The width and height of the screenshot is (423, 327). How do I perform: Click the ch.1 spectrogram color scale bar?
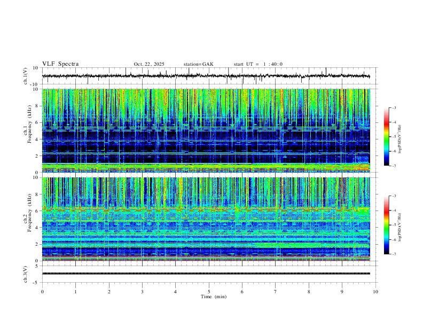coord(386,137)
